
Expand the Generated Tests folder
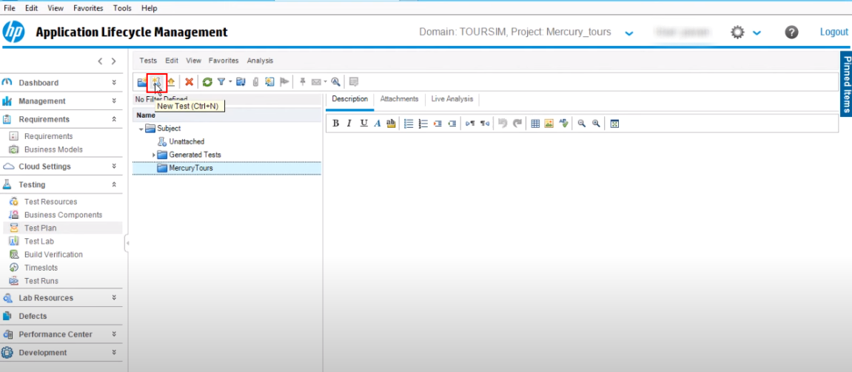[x=154, y=155]
